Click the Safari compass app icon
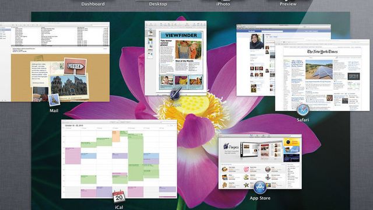The width and height of the screenshot is (373, 210). coord(303,110)
